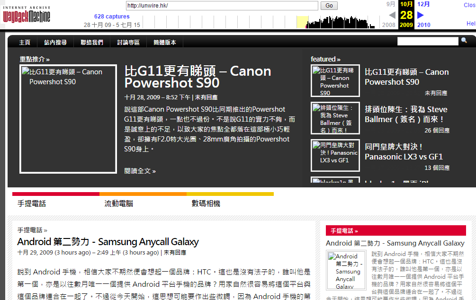476x300 pixels.
Task: Go to the next capture arrow
Action: point(420,15)
